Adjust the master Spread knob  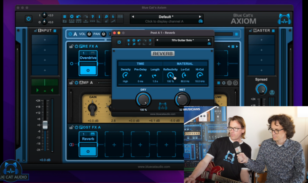(261, 89)
